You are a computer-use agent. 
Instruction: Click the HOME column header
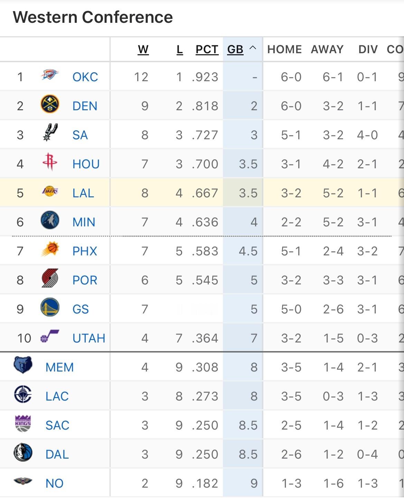click(284, 49)
